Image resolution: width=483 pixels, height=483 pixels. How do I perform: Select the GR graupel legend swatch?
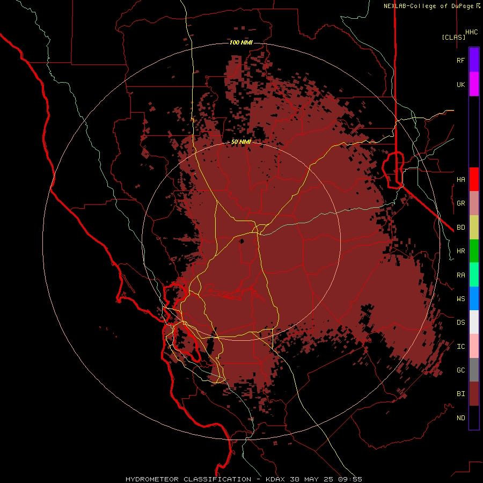474,203
